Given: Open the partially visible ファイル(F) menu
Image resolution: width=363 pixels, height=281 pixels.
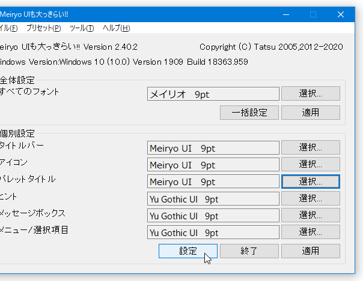Looking at the screenshot, I should [x=8, y=28].
